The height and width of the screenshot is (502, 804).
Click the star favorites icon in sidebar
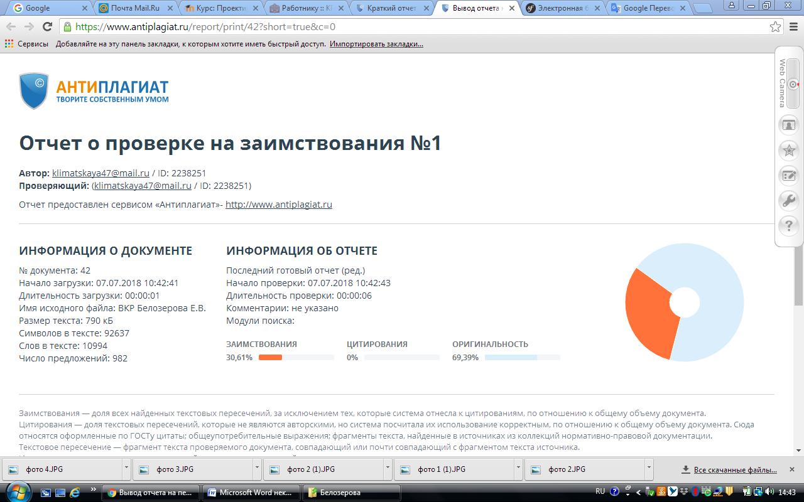click(788, 151)
